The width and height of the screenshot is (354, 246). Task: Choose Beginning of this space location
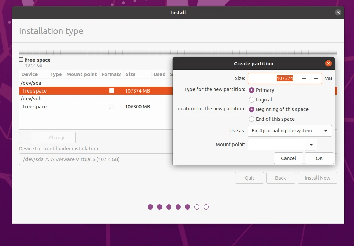[252, 109]
